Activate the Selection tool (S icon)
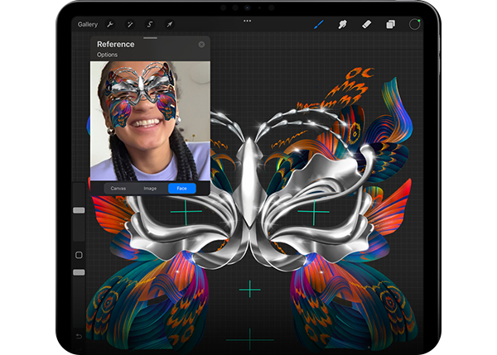Screen dimensions: 497x355 point(150,25)
